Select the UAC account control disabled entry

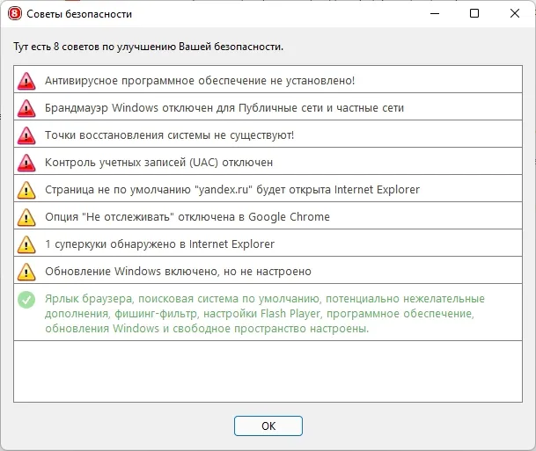268,161
